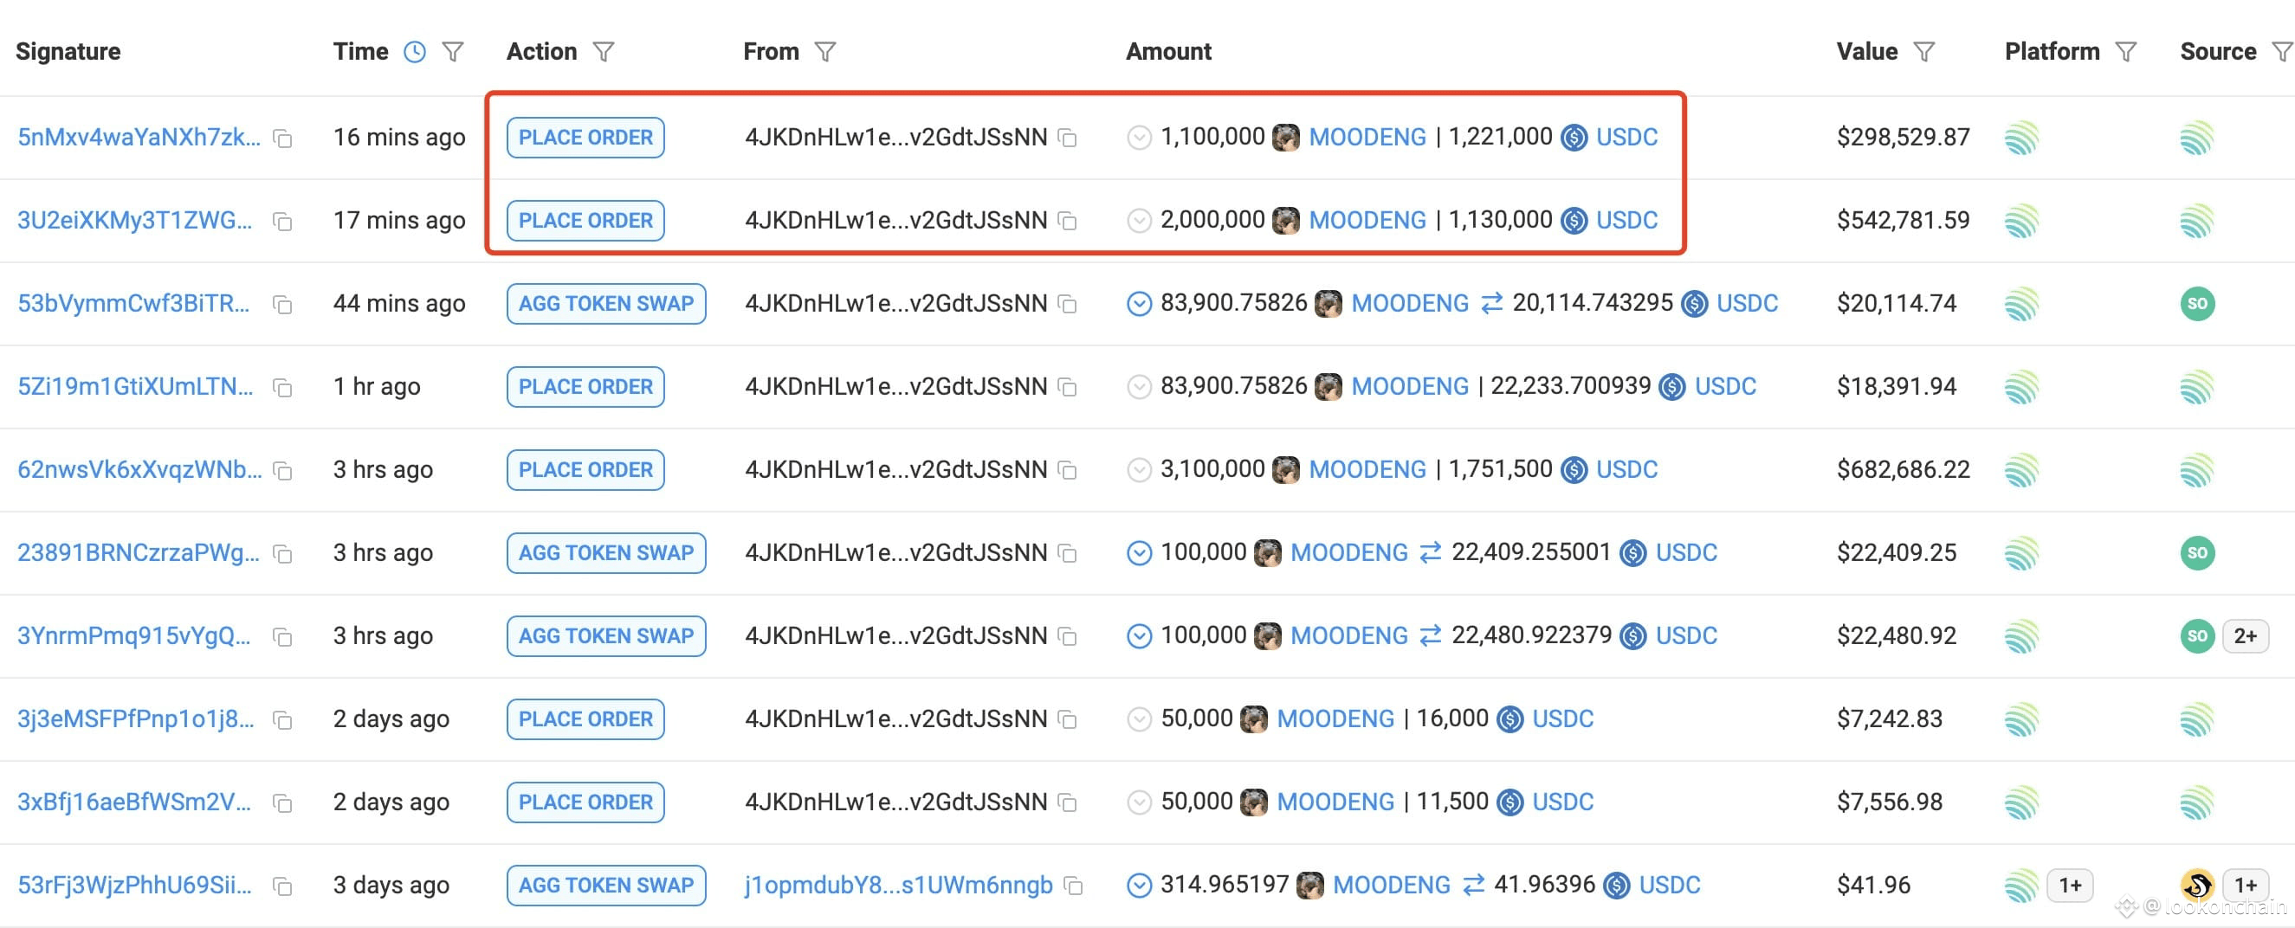Filter by PLACE ORDER tag in 16 mins row
Screen dimensions: 2295x928
tap(585, 137)
